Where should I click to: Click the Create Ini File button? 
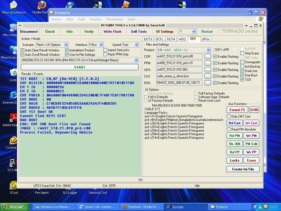(x=243, y=169)
